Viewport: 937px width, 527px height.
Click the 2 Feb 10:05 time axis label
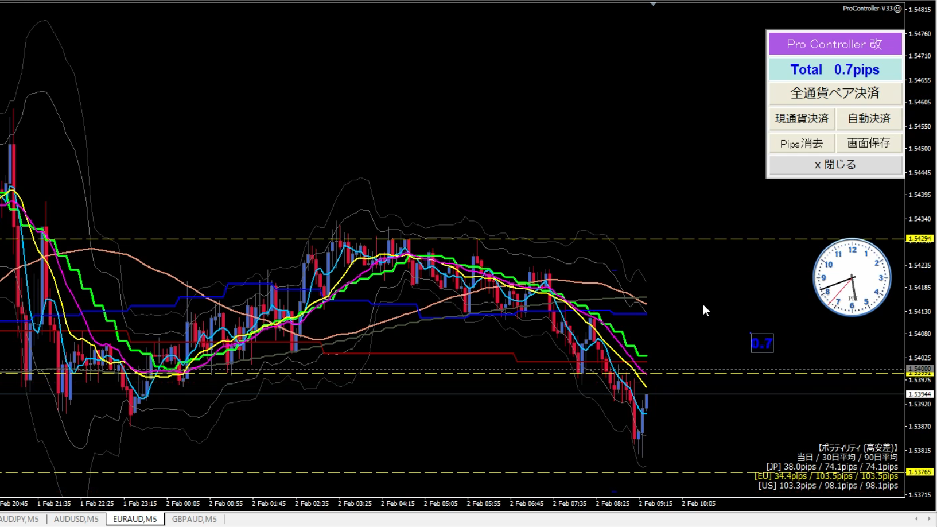tap(698, 503)
